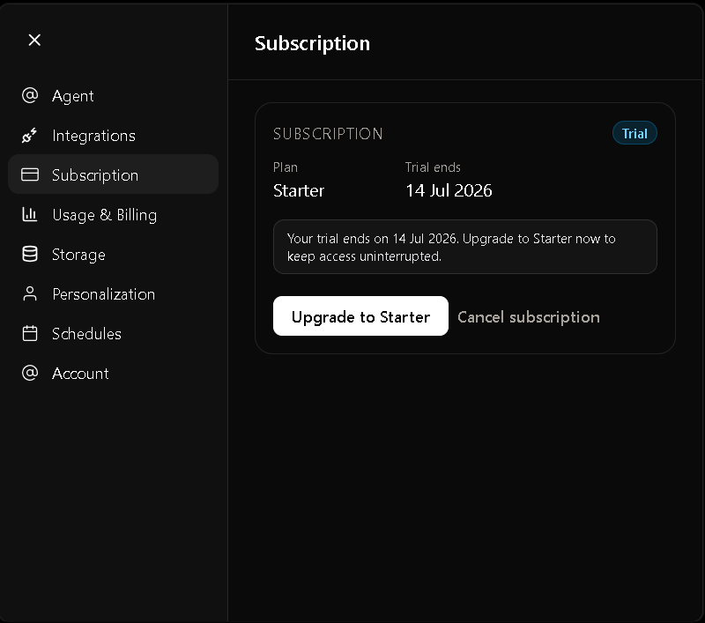This screenshot has width=705, height=623.
Task: Click the Cancel subscription link
Action: [528, 317]
